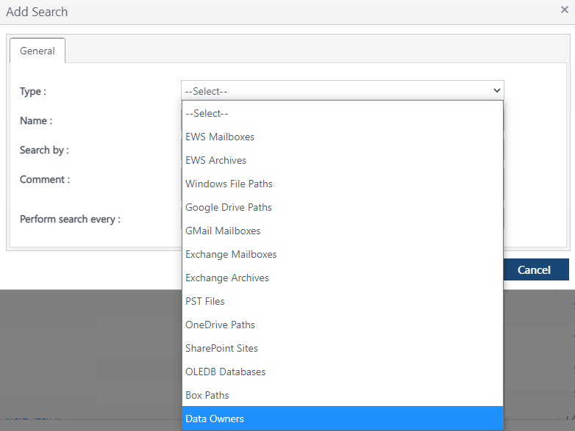Image resolution: width=575 pixels, height=431 pixels.
Task: Click the Type field label
Action: (33, 91)
